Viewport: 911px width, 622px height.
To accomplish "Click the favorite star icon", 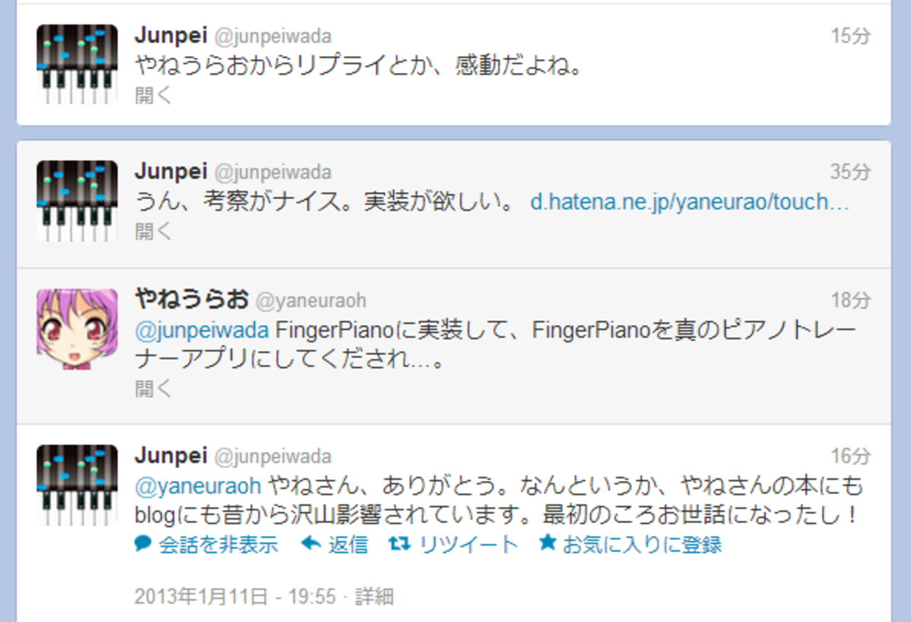I will [x=547, y=543].
